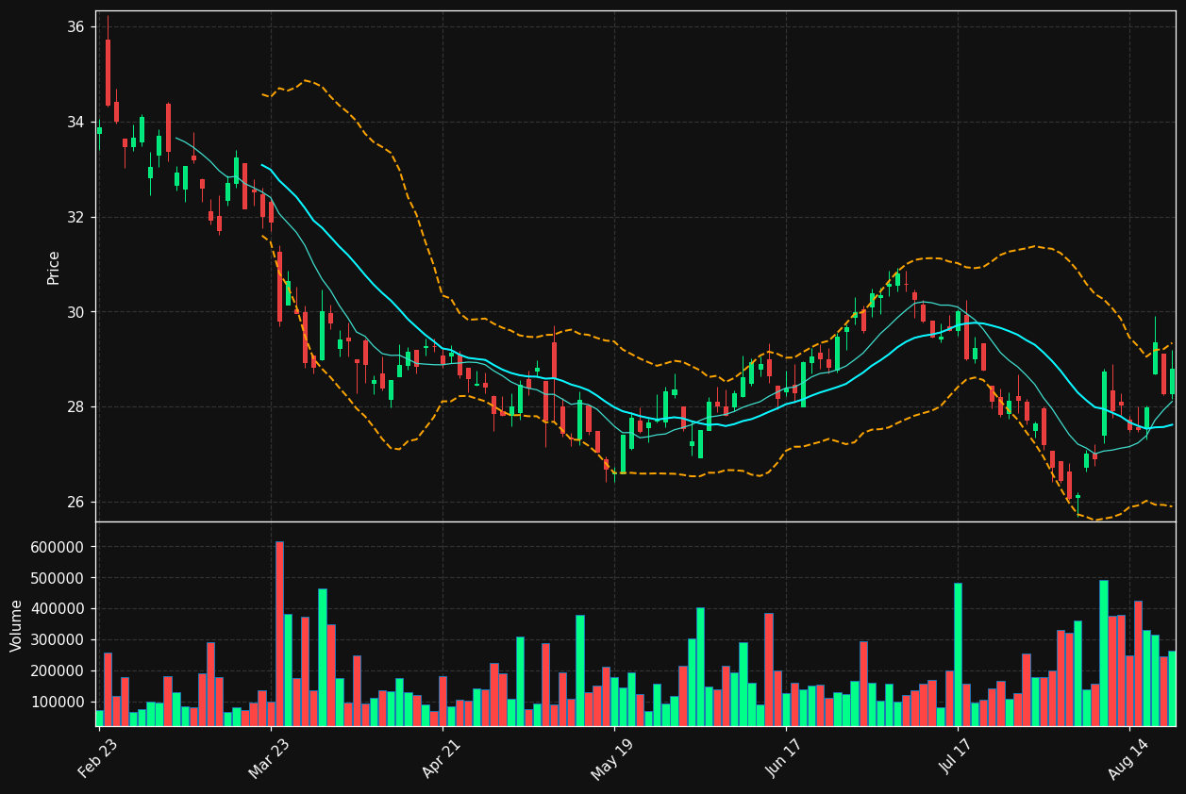
Task: Select the 32 price axis tick label
Action: [x=75, y=217]
